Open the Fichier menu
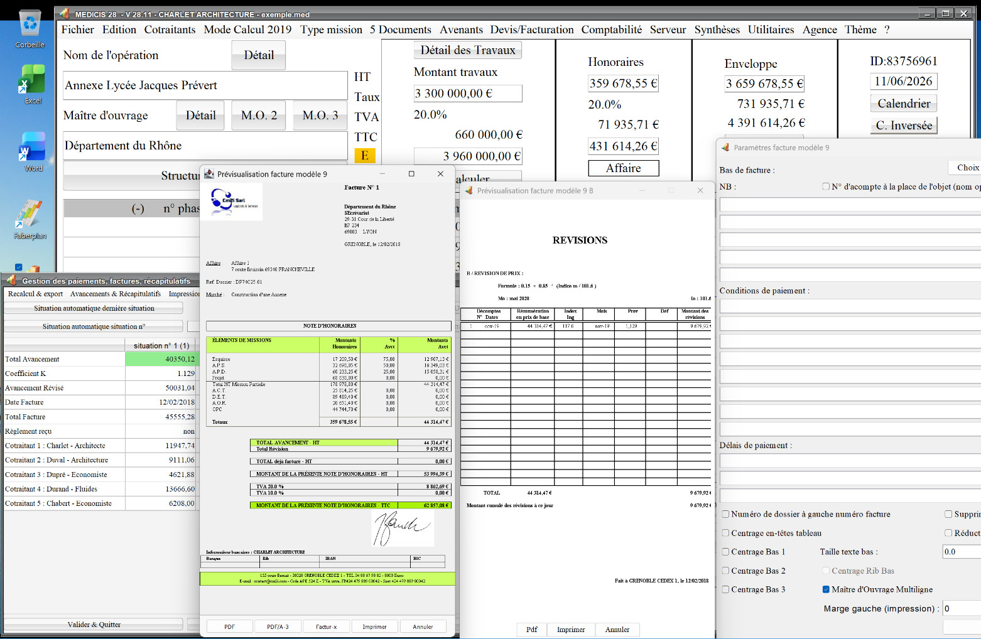 pos(78,30)
